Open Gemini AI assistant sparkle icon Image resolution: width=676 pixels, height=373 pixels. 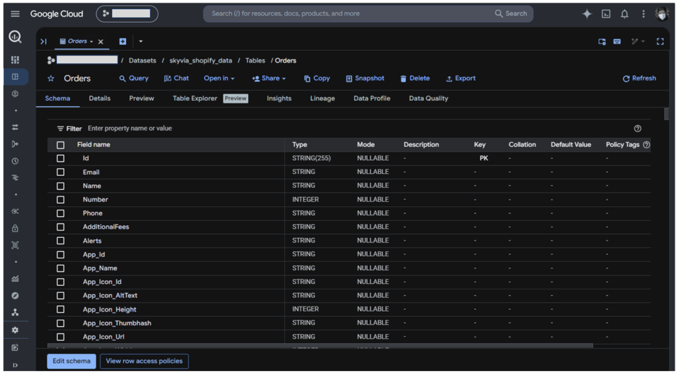[587, 14]
